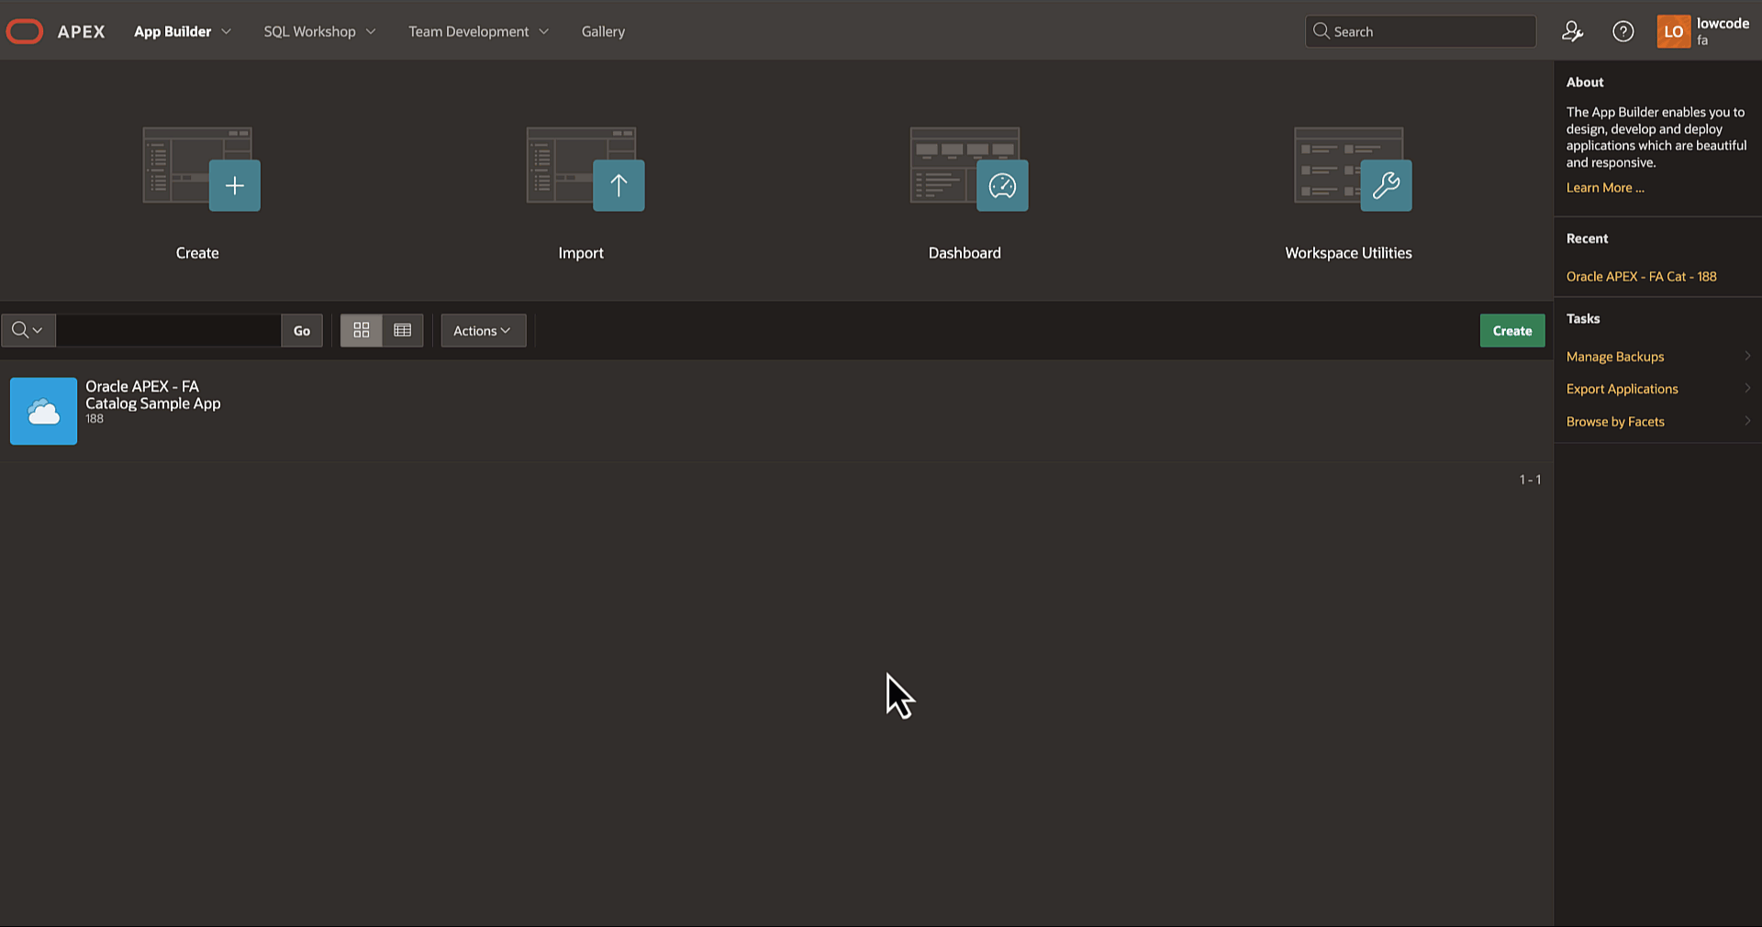Follow the Learn More link
This screenshot has width=1762, height=927.
pyautogui.click(x=1605, y=187)
